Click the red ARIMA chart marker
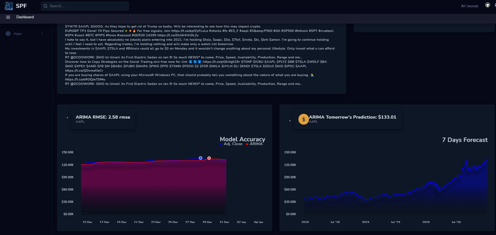 209,158
